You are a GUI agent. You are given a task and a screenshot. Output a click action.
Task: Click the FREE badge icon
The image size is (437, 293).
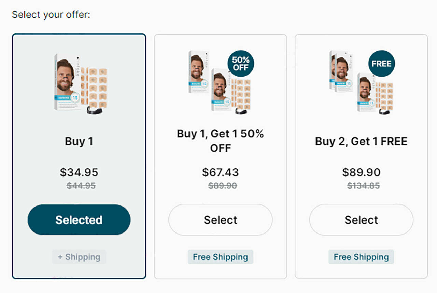pos(381,64)
